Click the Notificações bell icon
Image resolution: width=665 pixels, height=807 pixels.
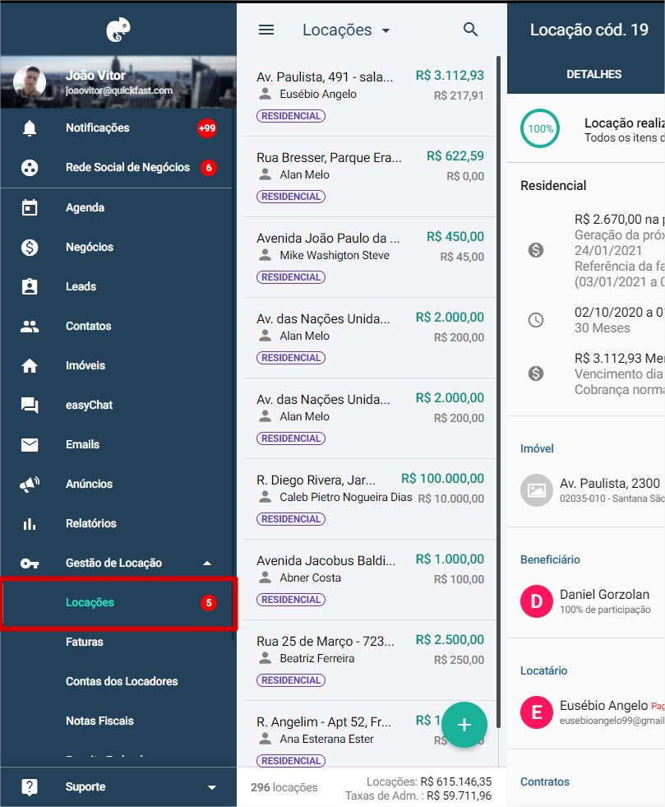click(x=30, y=128)
